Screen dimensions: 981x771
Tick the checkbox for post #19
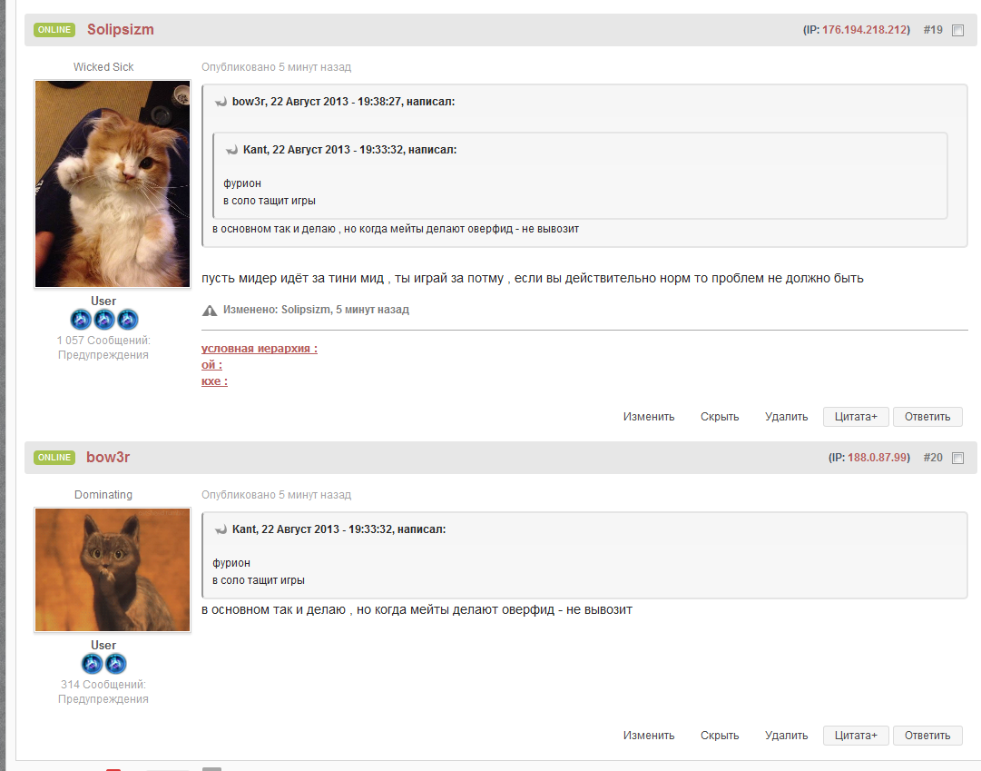point(957,30)
